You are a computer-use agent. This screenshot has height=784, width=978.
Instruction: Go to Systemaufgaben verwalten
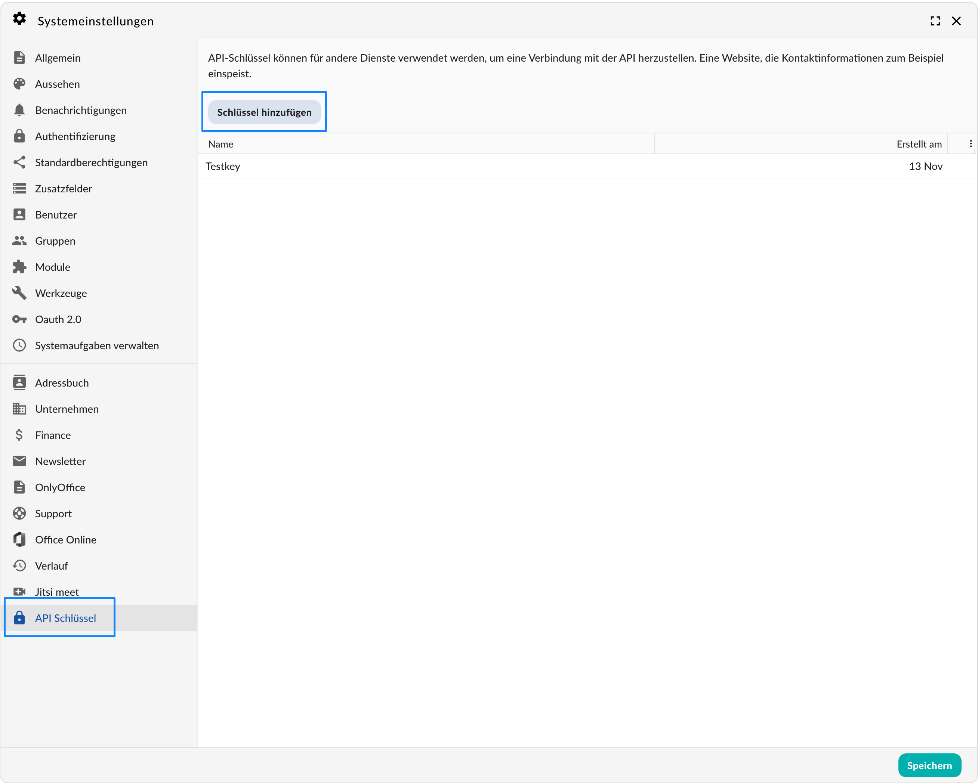(97, 345)
